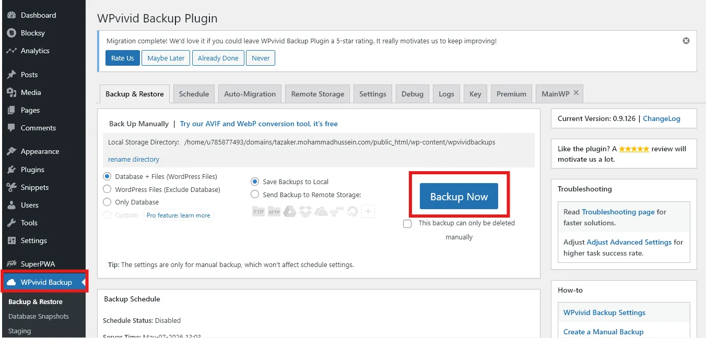Select Only Database backup option

click(x=107, y=202)
